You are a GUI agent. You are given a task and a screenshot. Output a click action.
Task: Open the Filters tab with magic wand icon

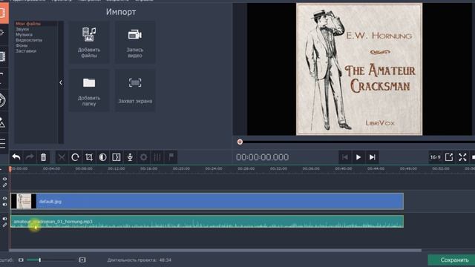click(2, 33)
